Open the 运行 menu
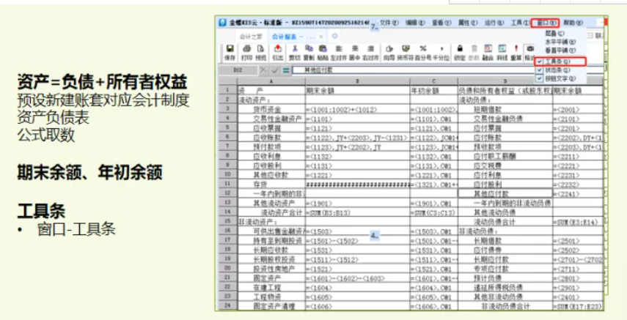This screenshot has width=627, height=320. pyautogui.click(x=494, y=23)
